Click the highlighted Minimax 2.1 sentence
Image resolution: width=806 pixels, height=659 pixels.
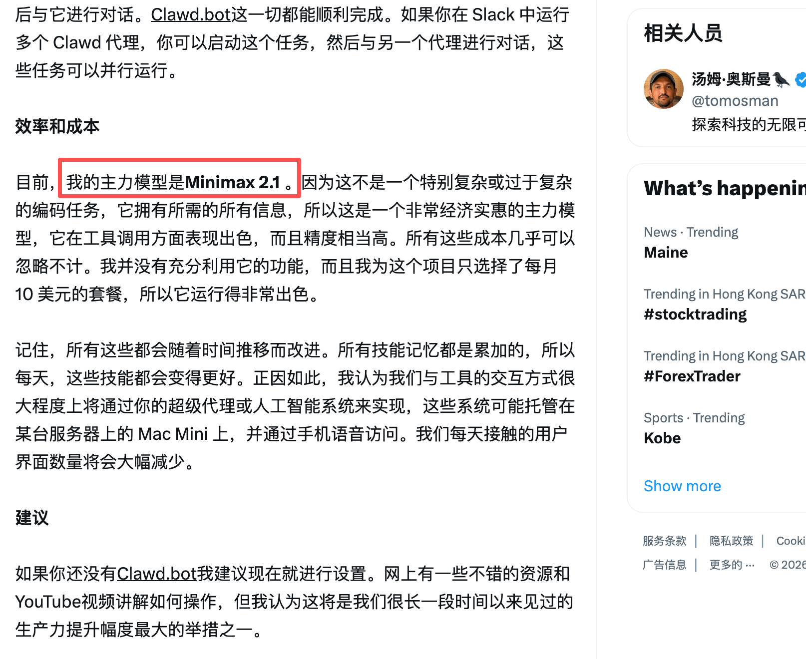tap(180, 182)
